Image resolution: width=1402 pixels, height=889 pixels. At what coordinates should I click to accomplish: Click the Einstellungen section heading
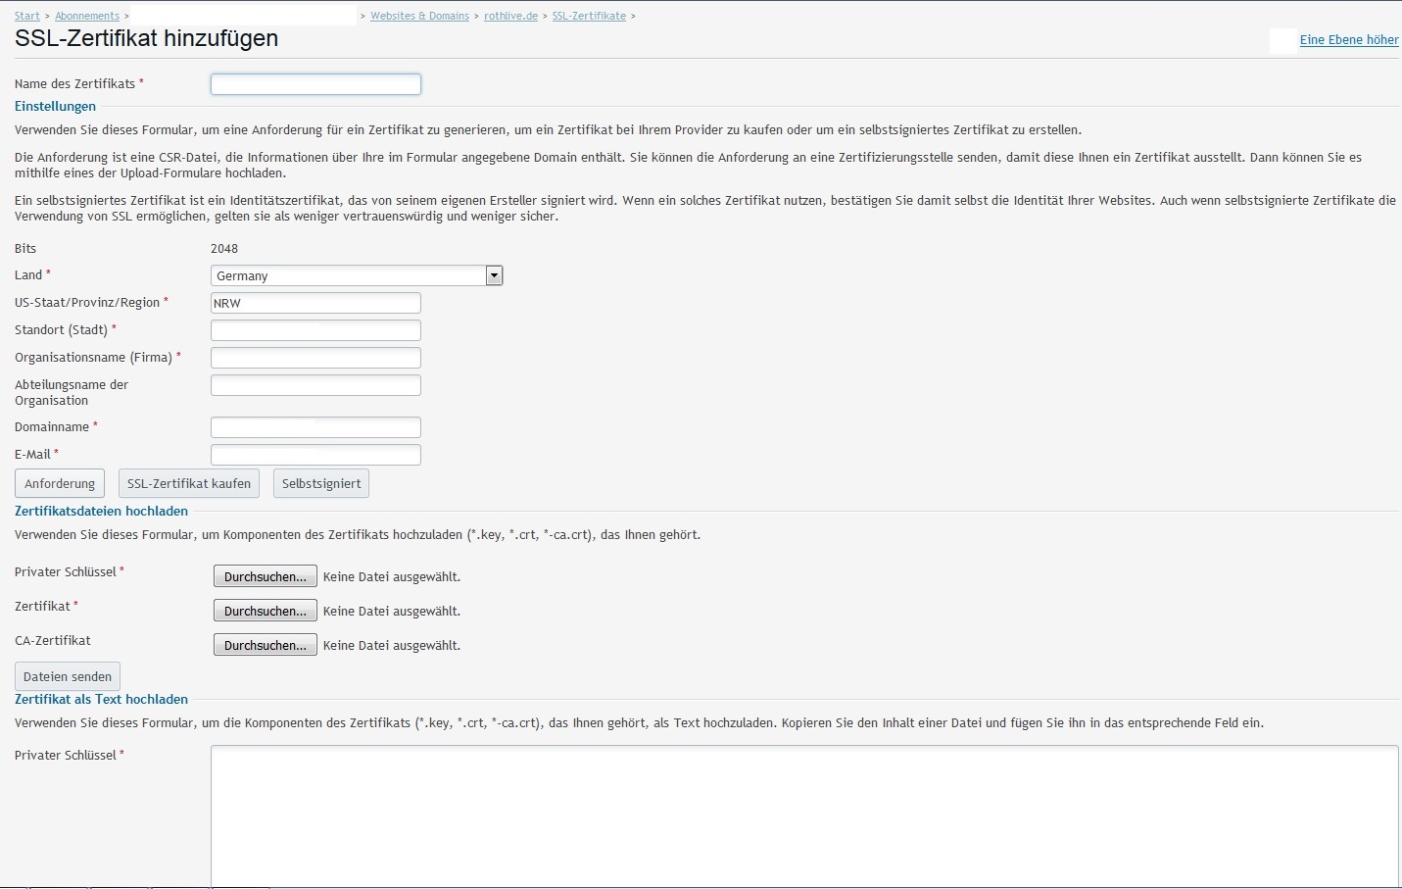[55, 106]
